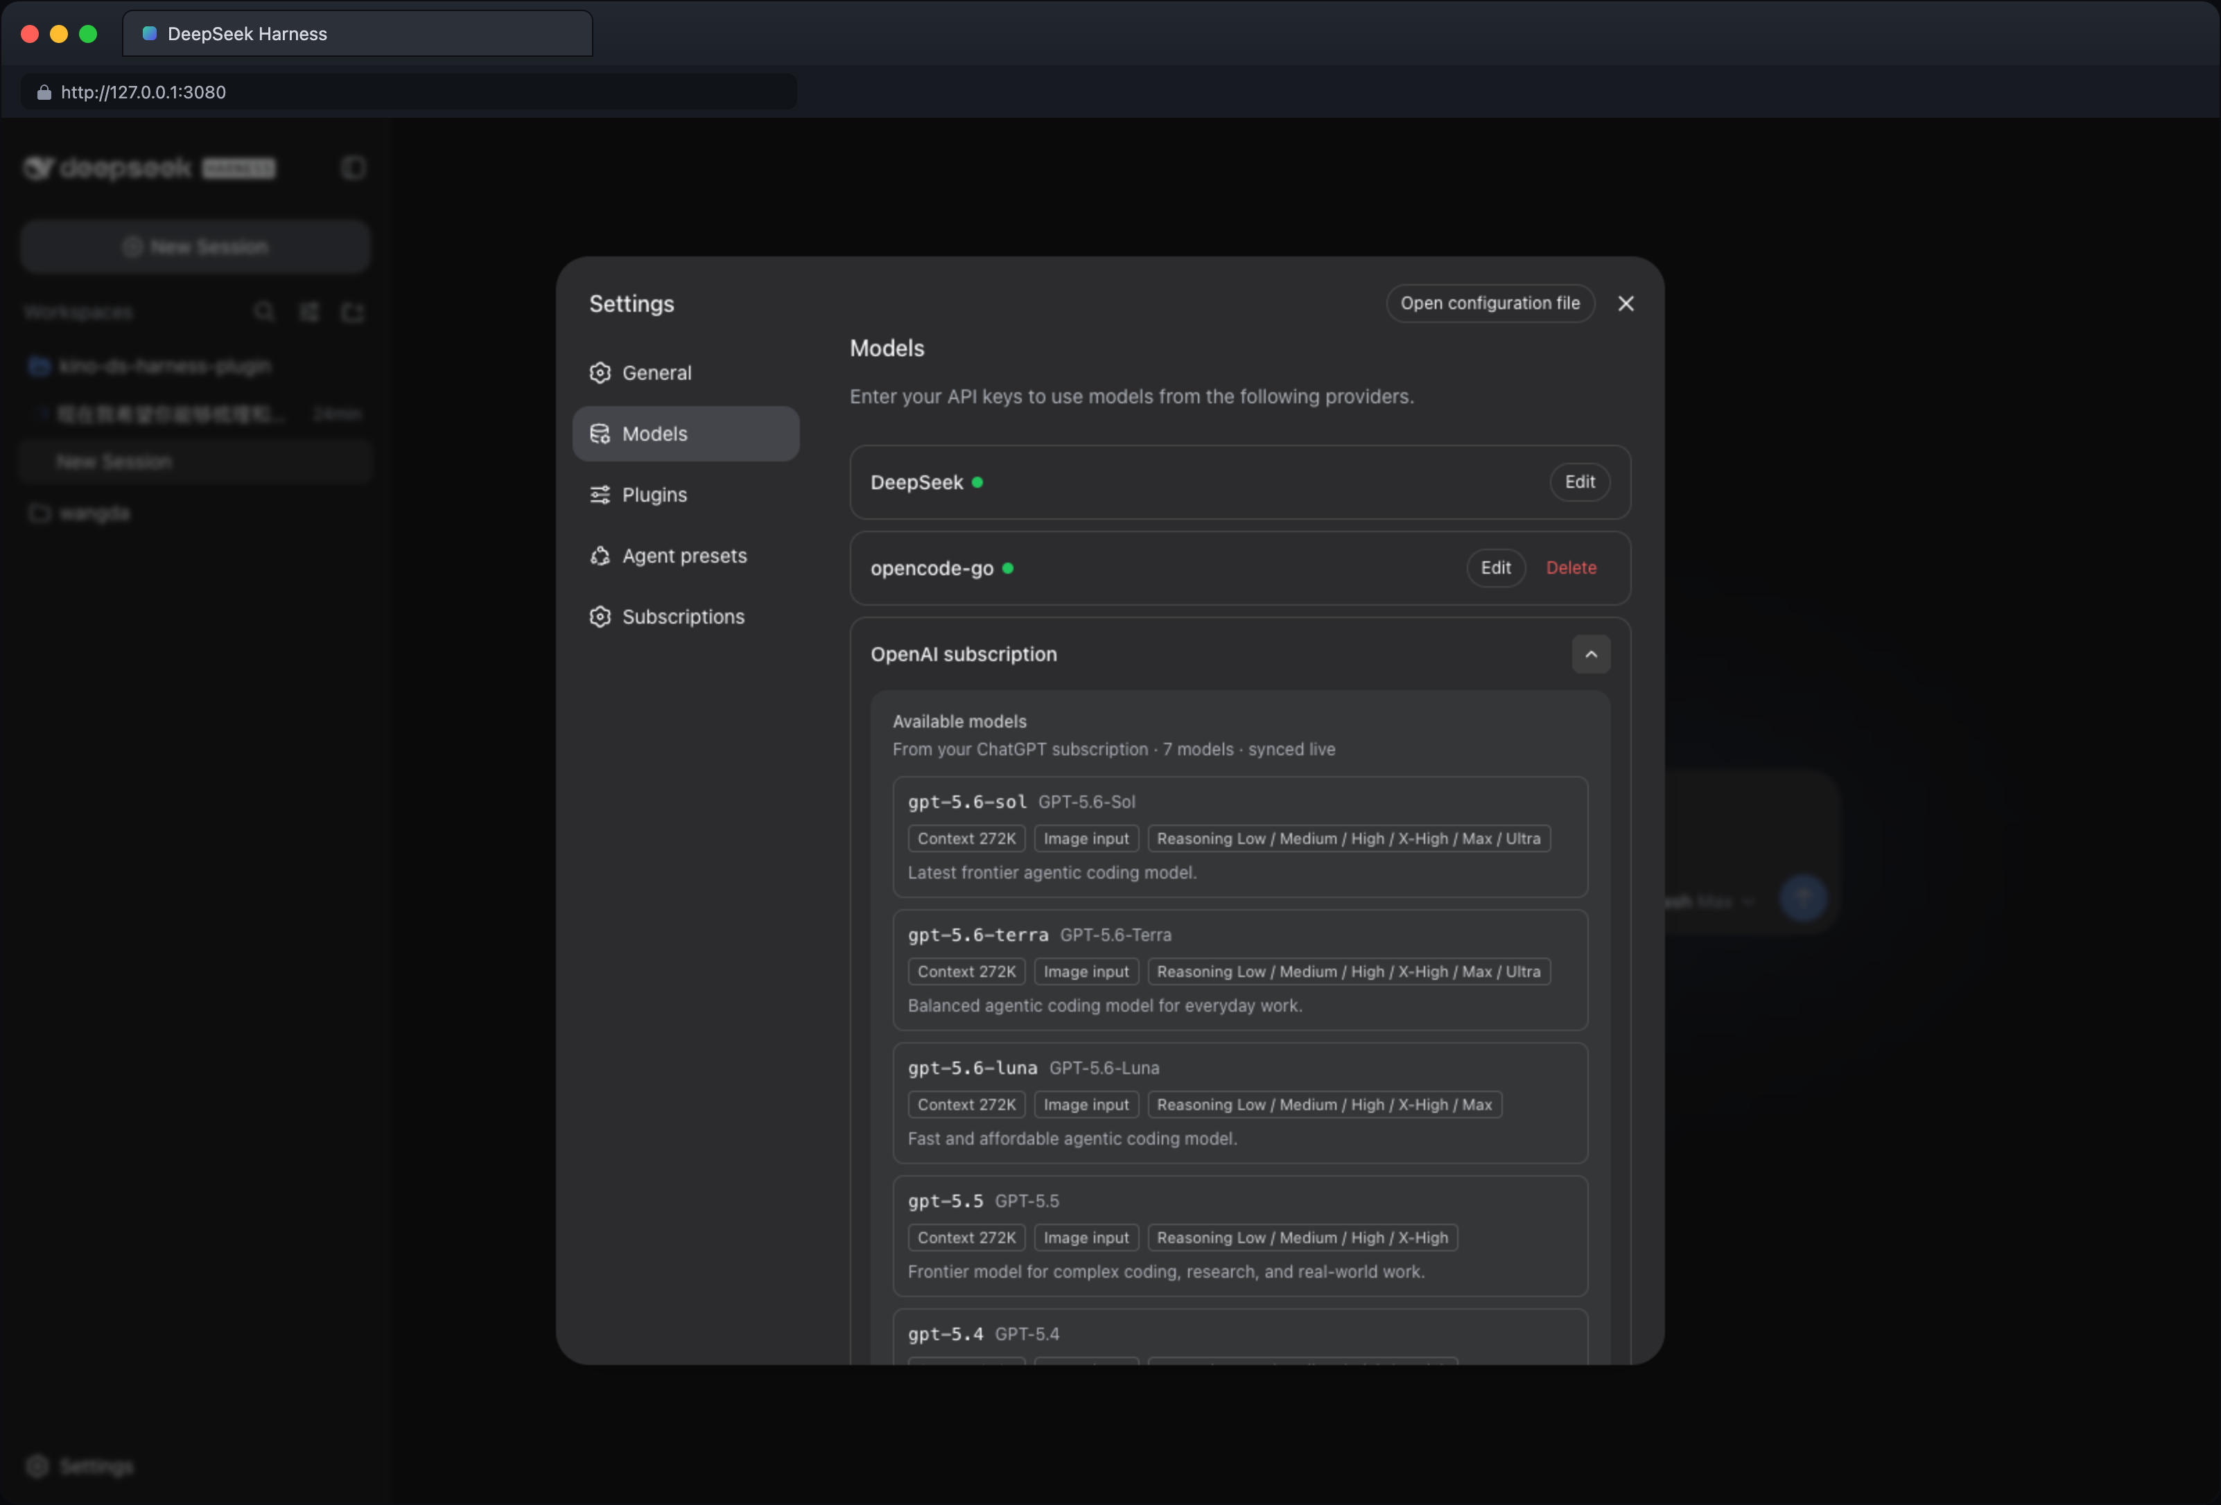
Task: Open the Subscriptions settings section
Action: (x=685, y=617)
